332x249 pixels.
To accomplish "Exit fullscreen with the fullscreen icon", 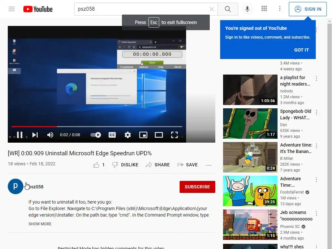I will pyautogui.click(x=174, y=135).
